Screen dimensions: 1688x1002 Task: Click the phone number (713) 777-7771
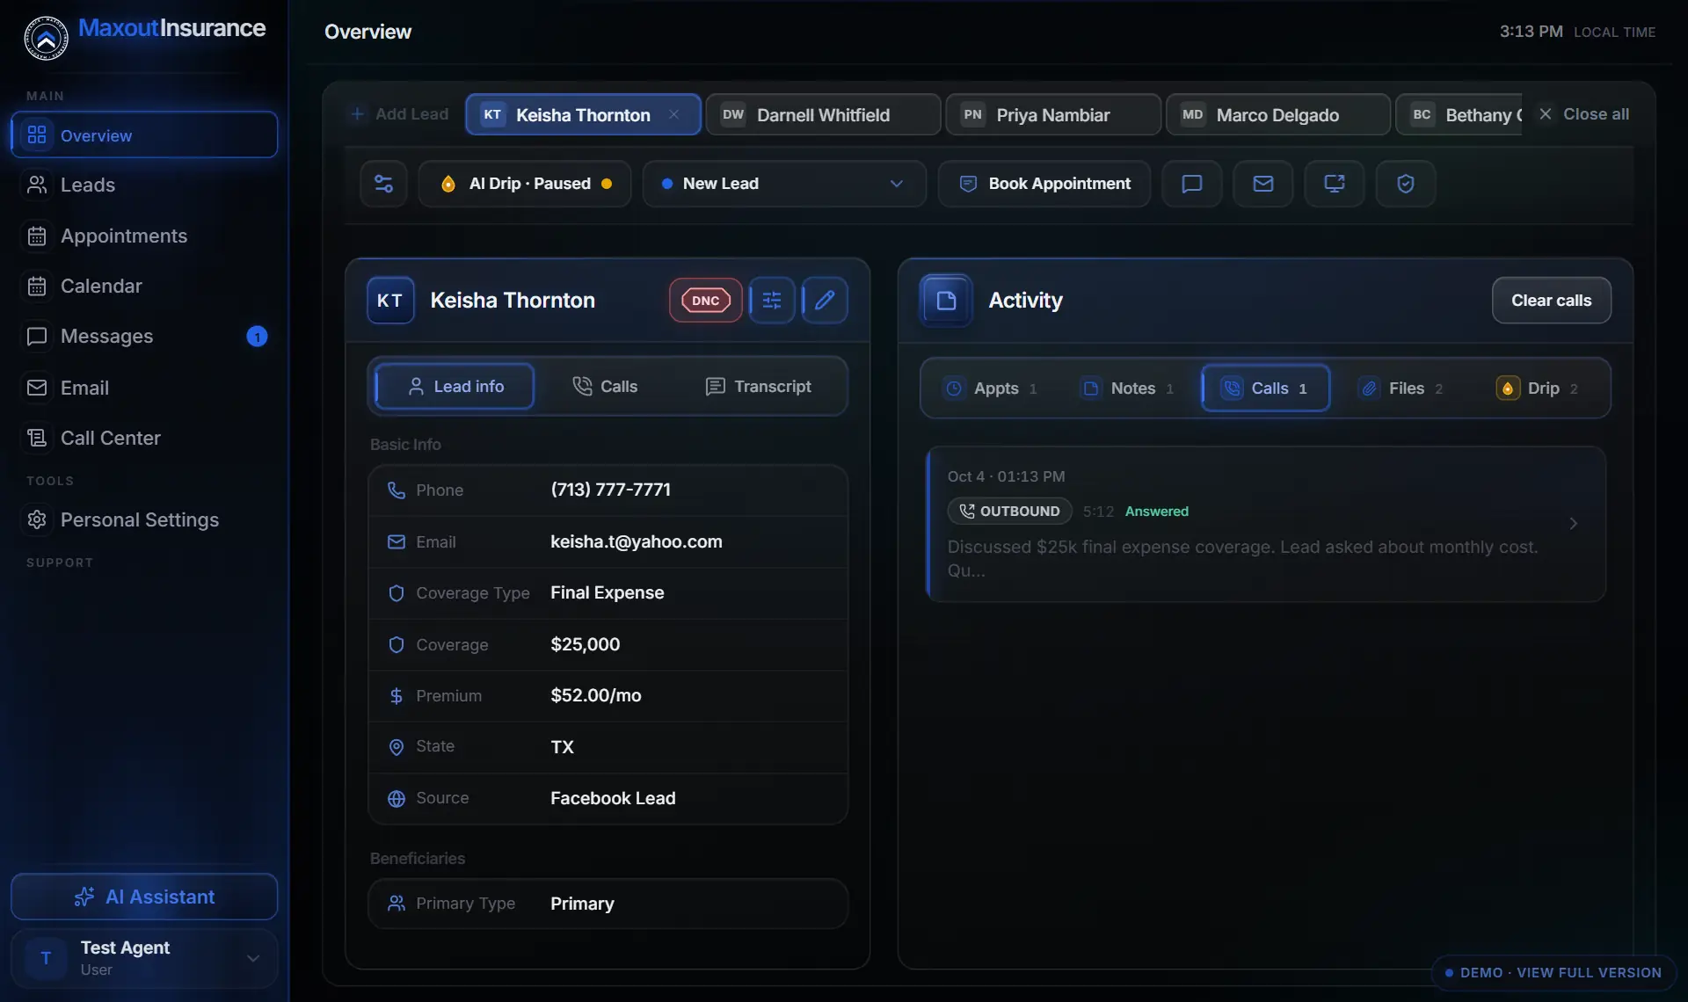(610, 490)
